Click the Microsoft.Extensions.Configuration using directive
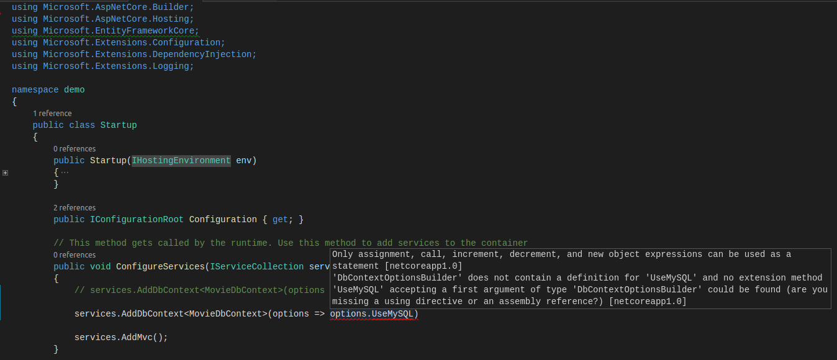This screenshot has width=837, height=360. [x=119, y=42]
